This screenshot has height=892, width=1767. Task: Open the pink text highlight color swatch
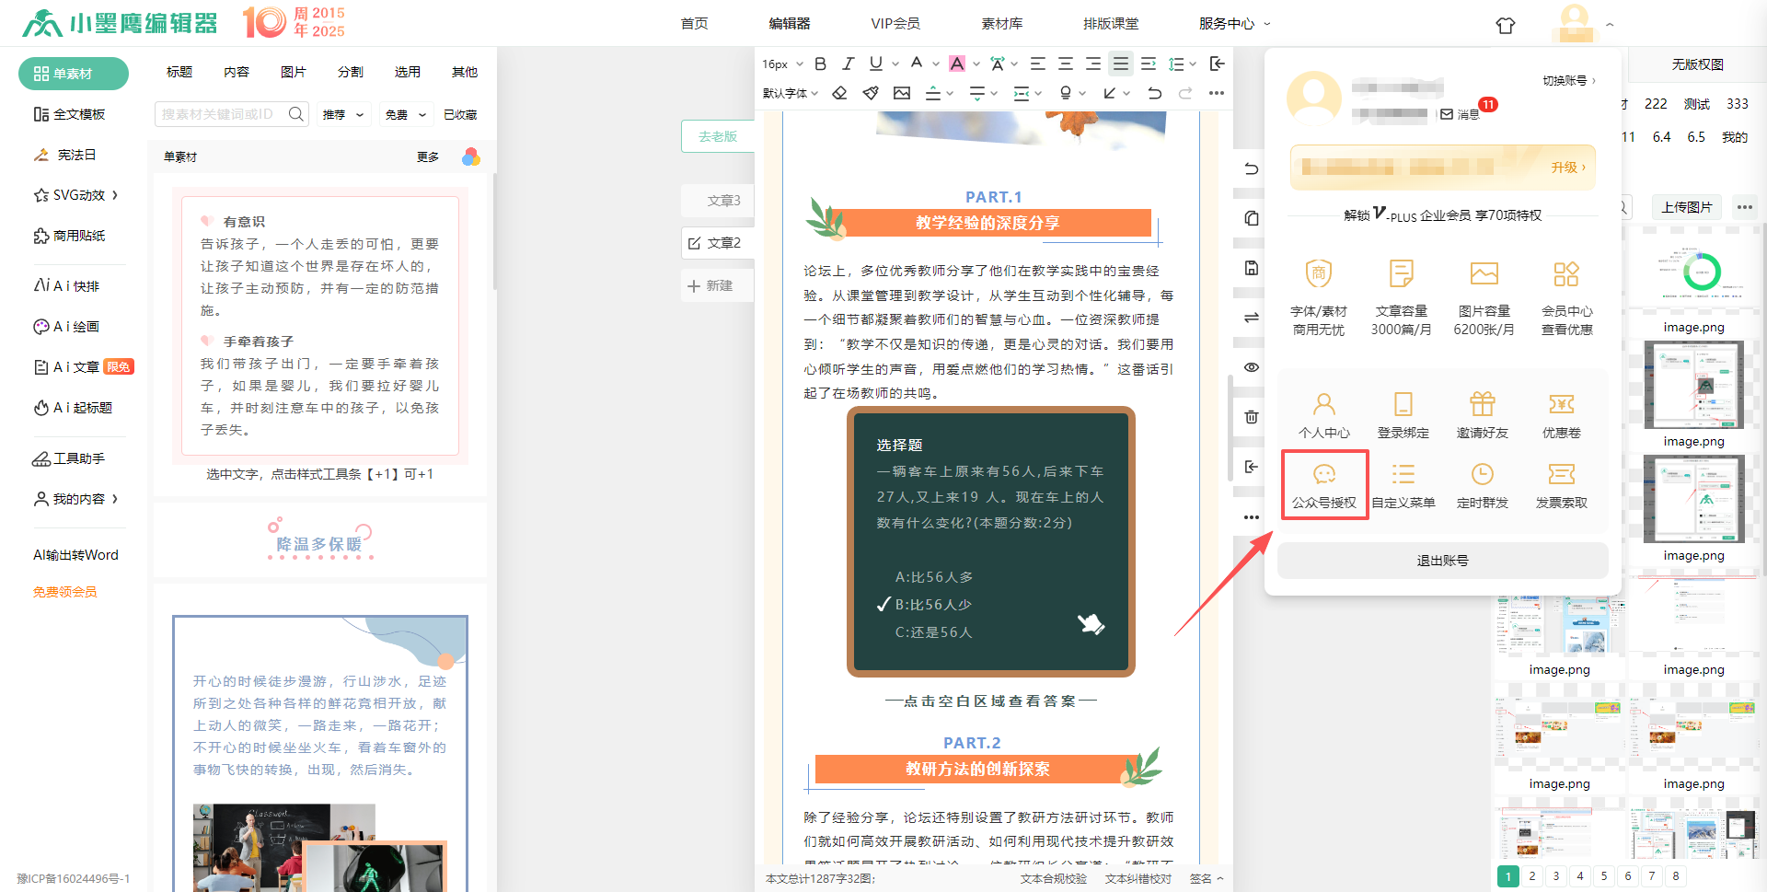(x=957, y=64)
